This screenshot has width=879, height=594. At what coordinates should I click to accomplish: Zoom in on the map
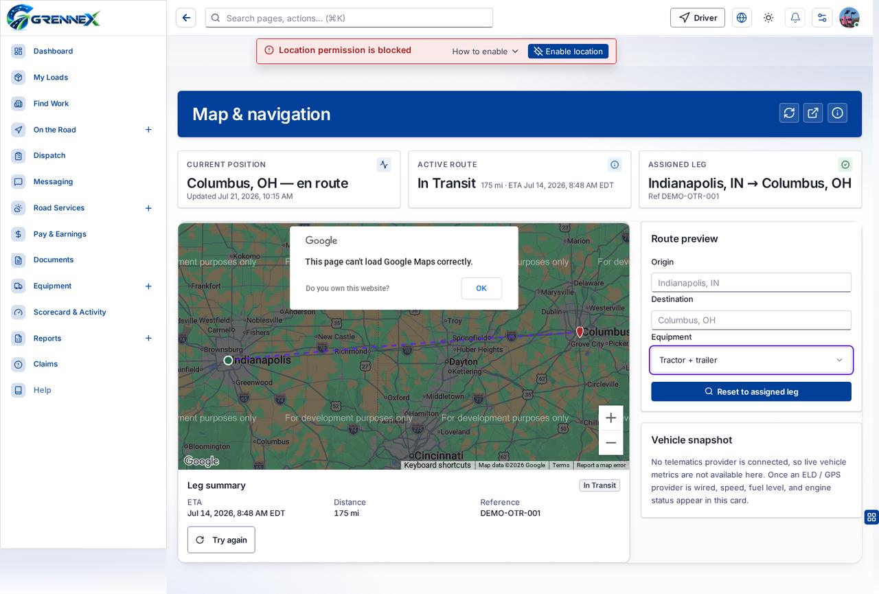(x=610, y=418)
